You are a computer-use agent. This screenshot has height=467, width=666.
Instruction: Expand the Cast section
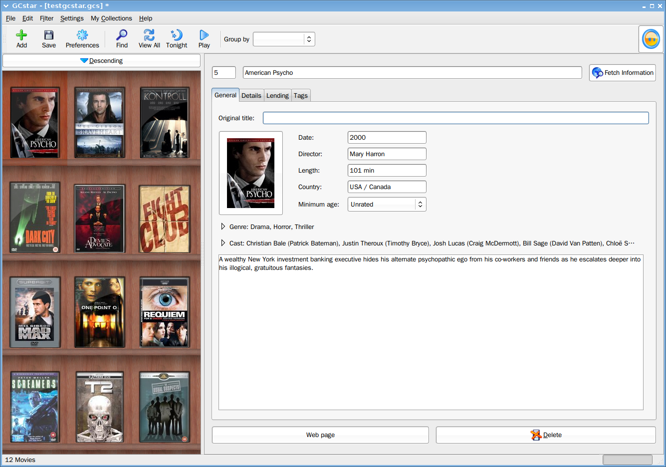[x=223, y=243]
